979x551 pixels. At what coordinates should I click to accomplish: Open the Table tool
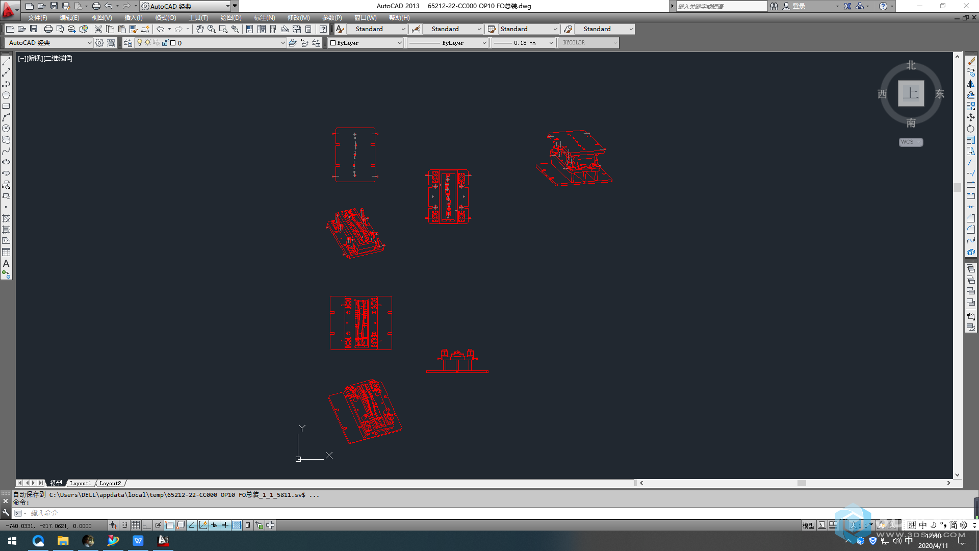[6, 252]
